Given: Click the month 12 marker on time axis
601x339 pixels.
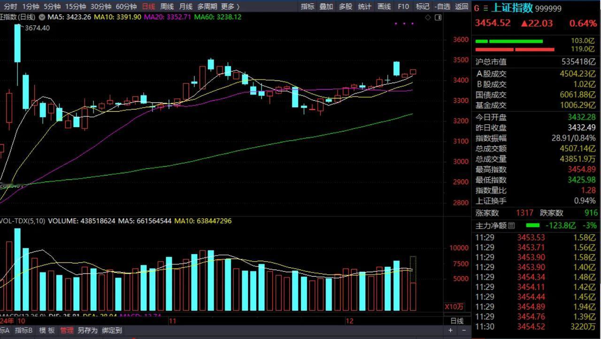Looking at the screenshot, I should point(349,321).
